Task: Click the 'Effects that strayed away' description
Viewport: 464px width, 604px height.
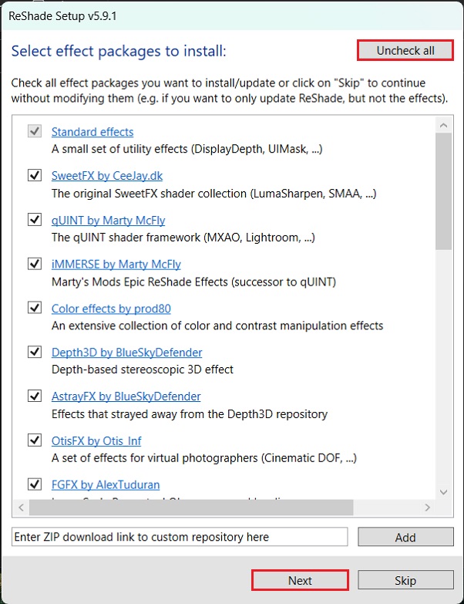Action: click(x=190, y=414)
